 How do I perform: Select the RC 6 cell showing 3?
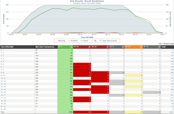pyautogui.click(x=117, y=84)
